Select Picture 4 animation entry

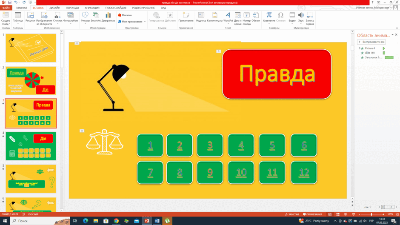(370, 48)
